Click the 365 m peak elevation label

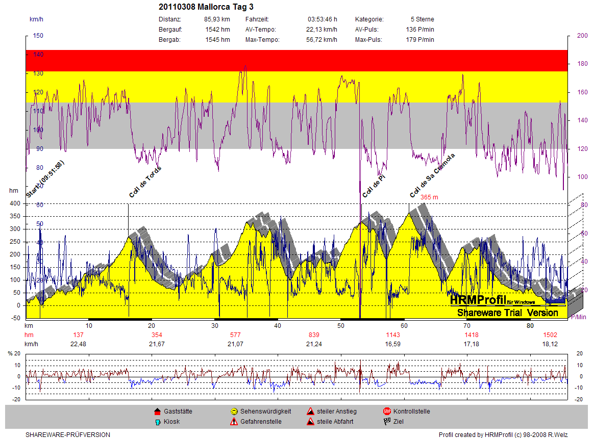point(429,197)
